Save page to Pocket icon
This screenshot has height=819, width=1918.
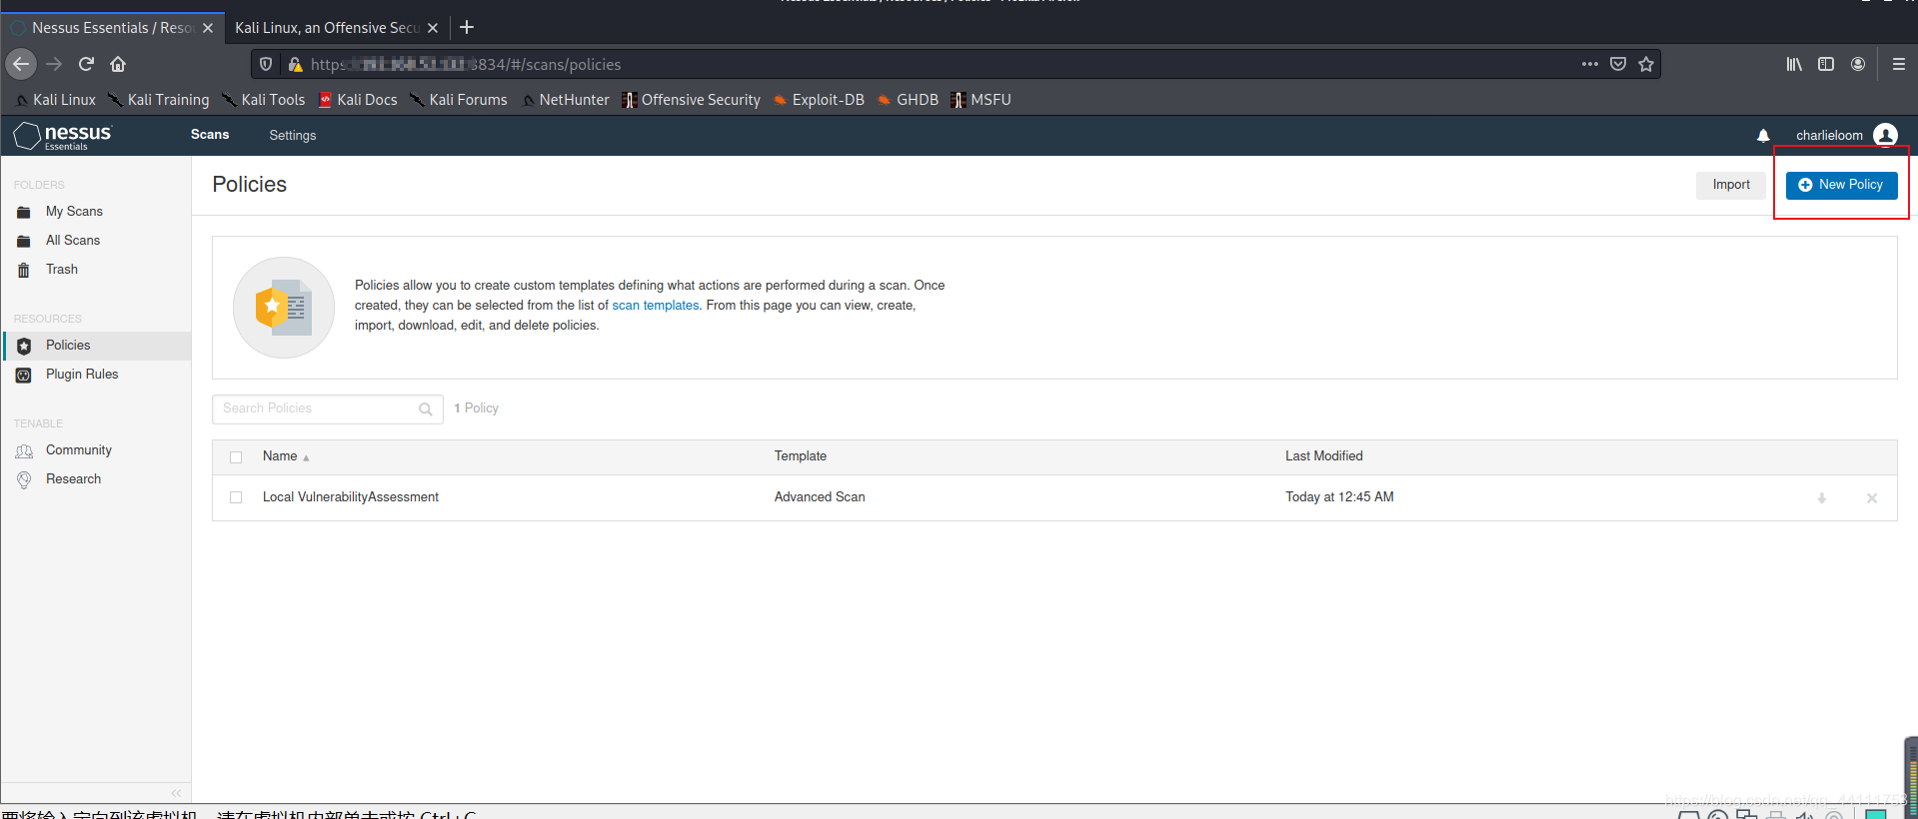[x=1618, y=64]
